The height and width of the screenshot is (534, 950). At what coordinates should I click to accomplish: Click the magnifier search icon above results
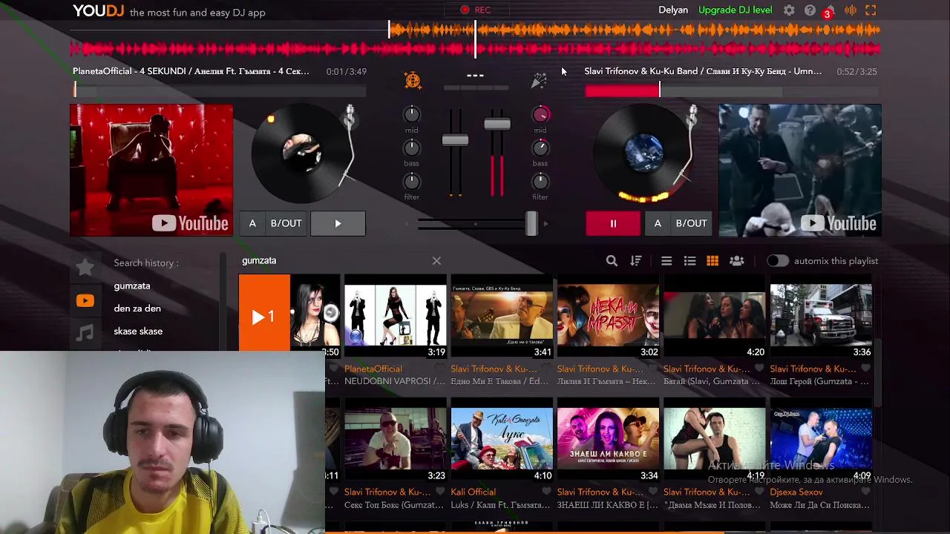[x=612, y=261]
